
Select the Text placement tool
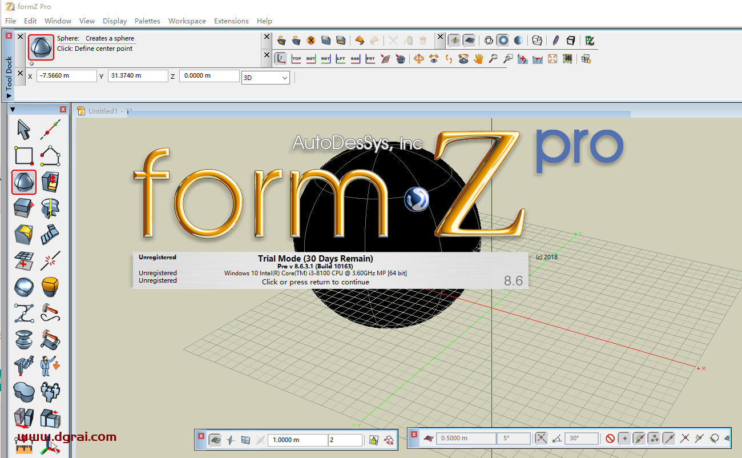click(x=23, y=365)
